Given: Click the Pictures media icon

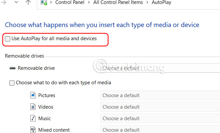Looking at the screenshot, I should click(33, 95).
